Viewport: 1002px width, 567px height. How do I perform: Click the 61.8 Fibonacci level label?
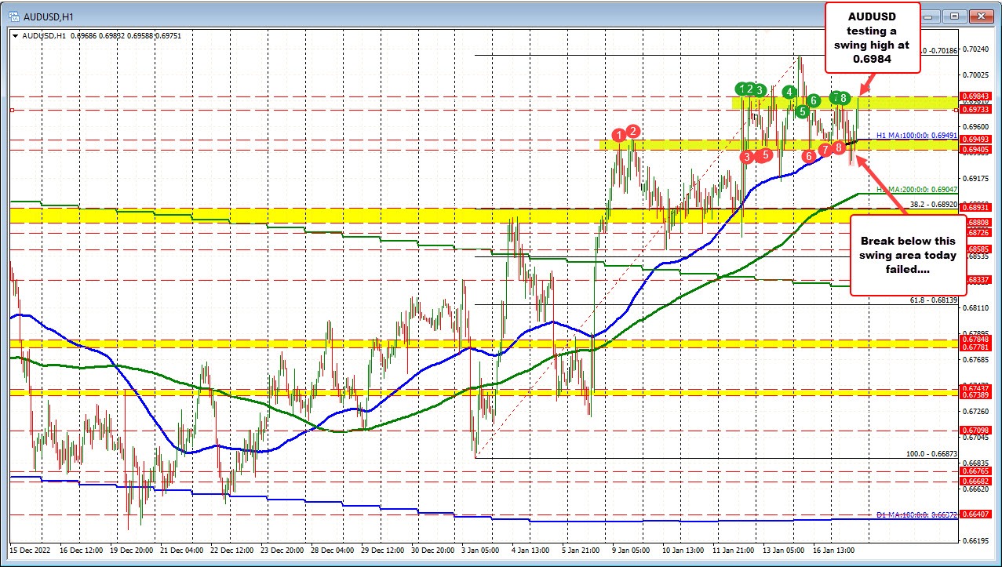(933, 300)
